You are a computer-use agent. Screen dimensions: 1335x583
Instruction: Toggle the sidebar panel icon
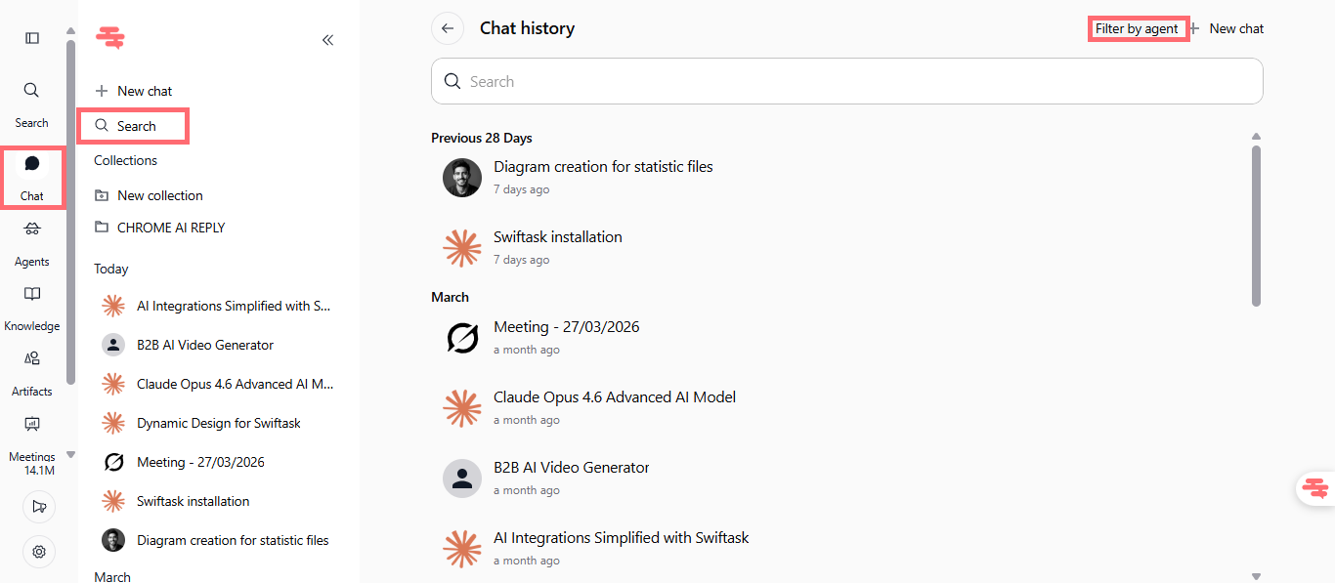click(32, 38)
